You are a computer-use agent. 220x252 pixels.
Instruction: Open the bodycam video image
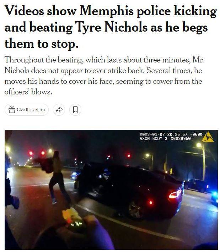click(x=111, y=190)
